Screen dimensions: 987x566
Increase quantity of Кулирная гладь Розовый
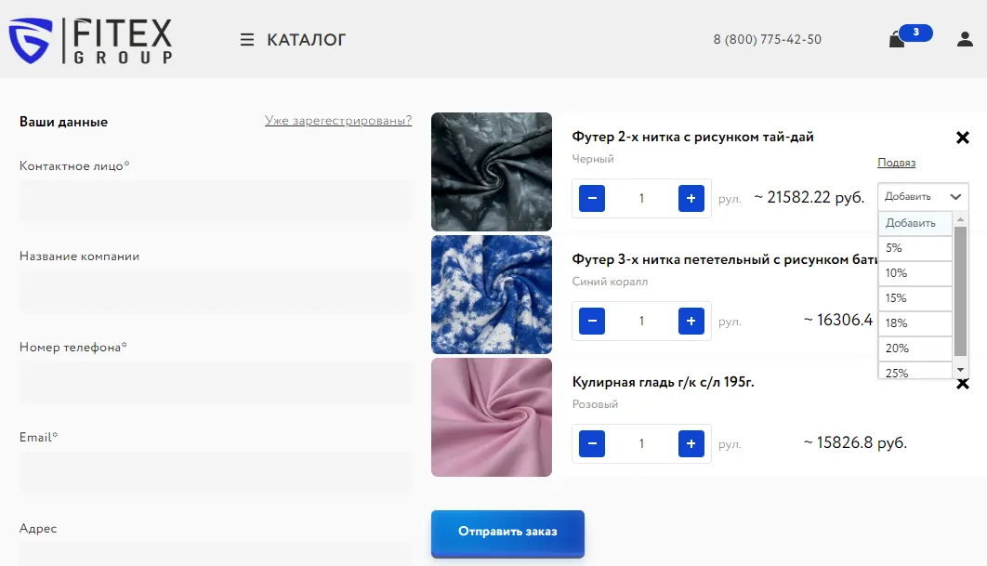point(691,444)
